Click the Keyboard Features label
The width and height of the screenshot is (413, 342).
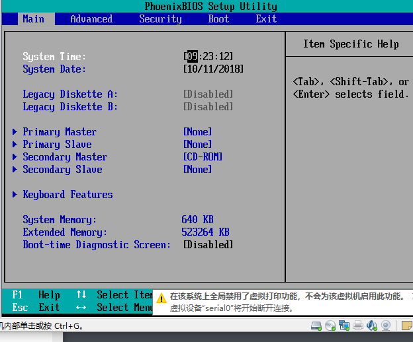click(68, 195)
